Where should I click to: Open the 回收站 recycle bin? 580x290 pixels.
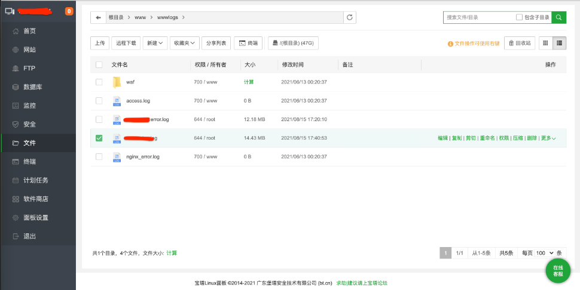pos(520,43)
